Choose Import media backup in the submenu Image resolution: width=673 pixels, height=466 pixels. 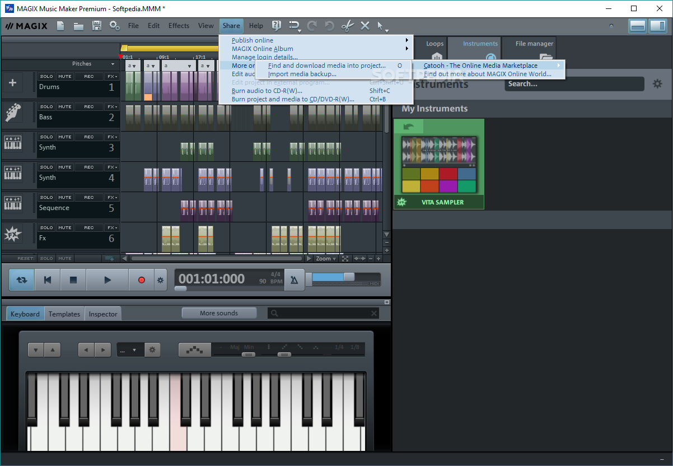[x=302, y=74]
